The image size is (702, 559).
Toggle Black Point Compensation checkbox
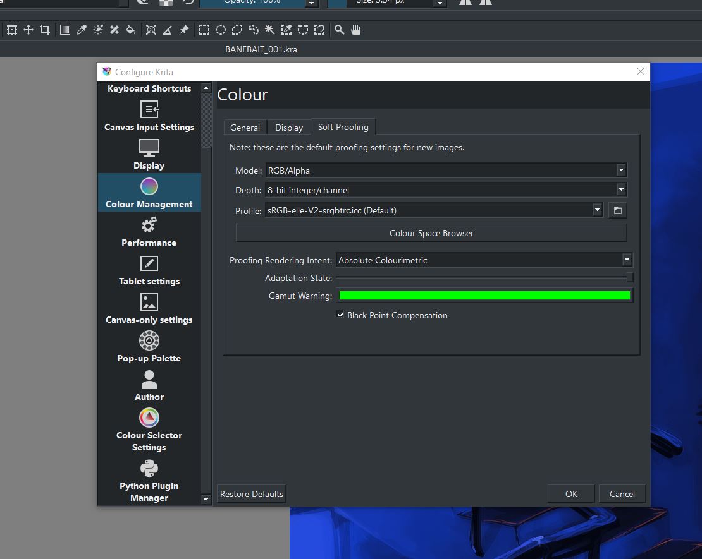[341, 315]
